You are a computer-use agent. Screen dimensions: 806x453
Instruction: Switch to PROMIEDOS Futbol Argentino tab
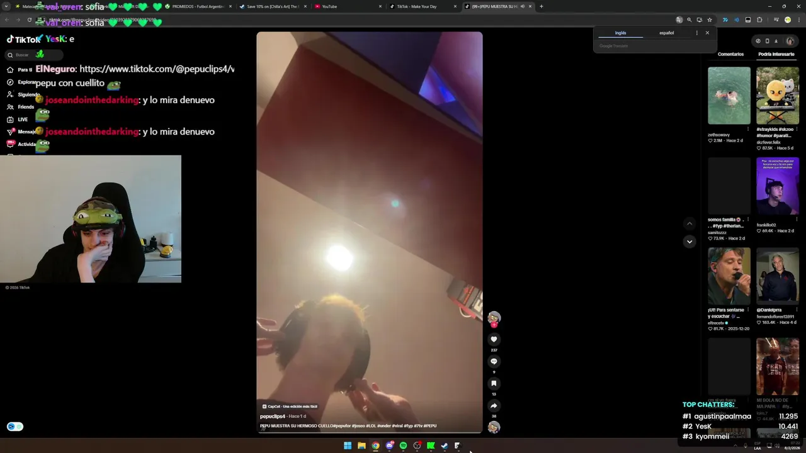(198, 6)
